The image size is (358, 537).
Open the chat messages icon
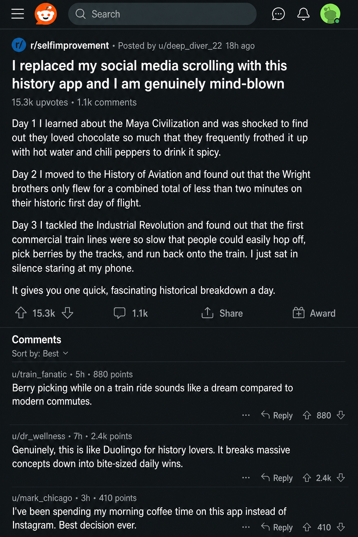278,14
